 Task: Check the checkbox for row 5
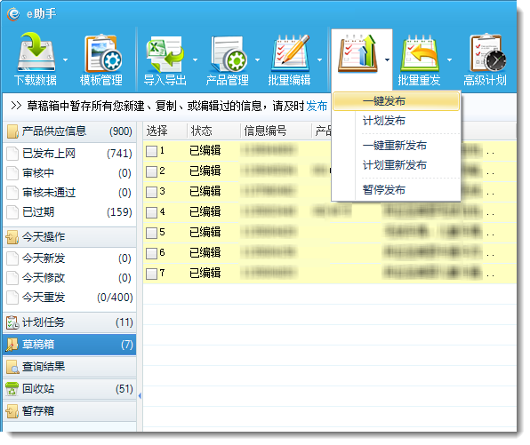coord(151,233)
